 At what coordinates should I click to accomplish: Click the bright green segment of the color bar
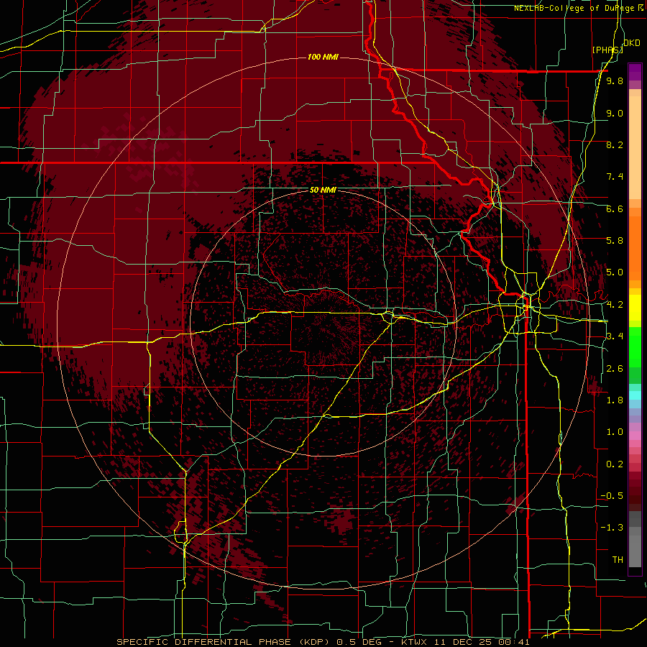click(x=635, y=347)
